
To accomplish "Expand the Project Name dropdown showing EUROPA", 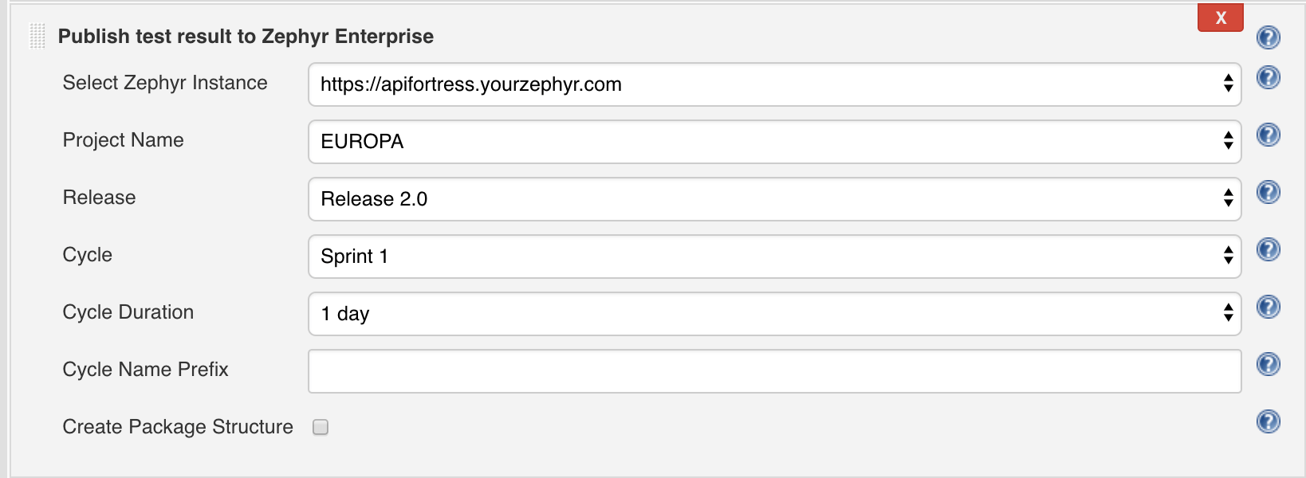I will coord(774,142).
